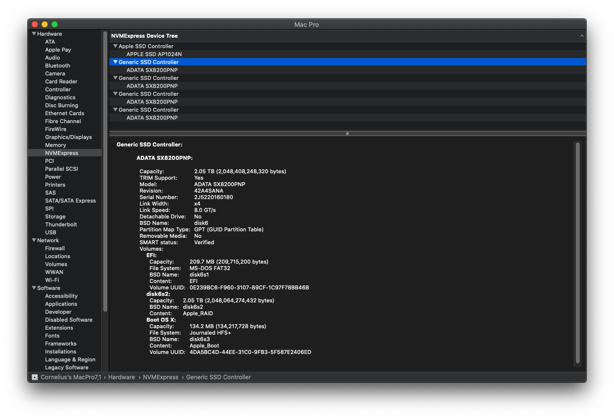The image size is (614, 419).
Task: Click the details pane vertical scrollbar
Action: pyautogui.click(x=577, y=253)
